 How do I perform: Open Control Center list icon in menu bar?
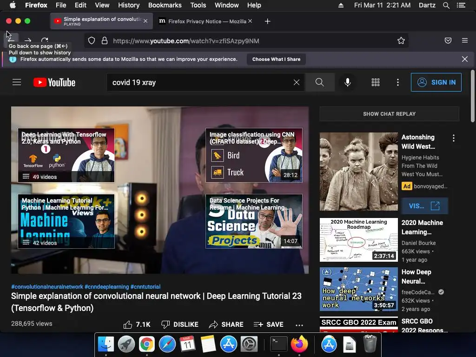(461, 5)
